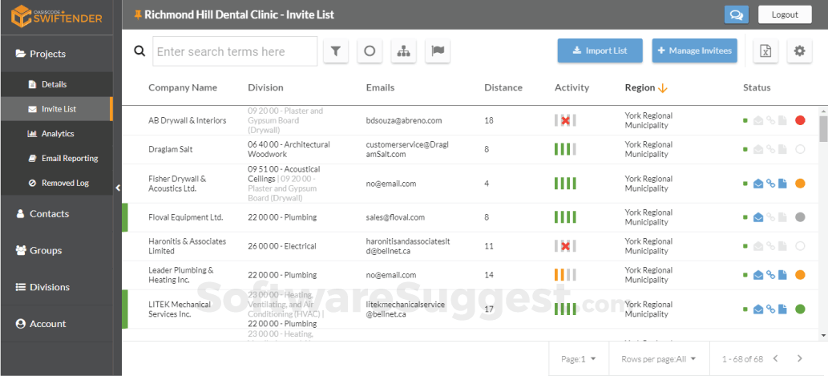Image resolution: width=828 pixels, height=376 pixels.
Task: Toggle green status circle for LITEK Mechanical
Action: pyautogui.click(x=799, y=309)
